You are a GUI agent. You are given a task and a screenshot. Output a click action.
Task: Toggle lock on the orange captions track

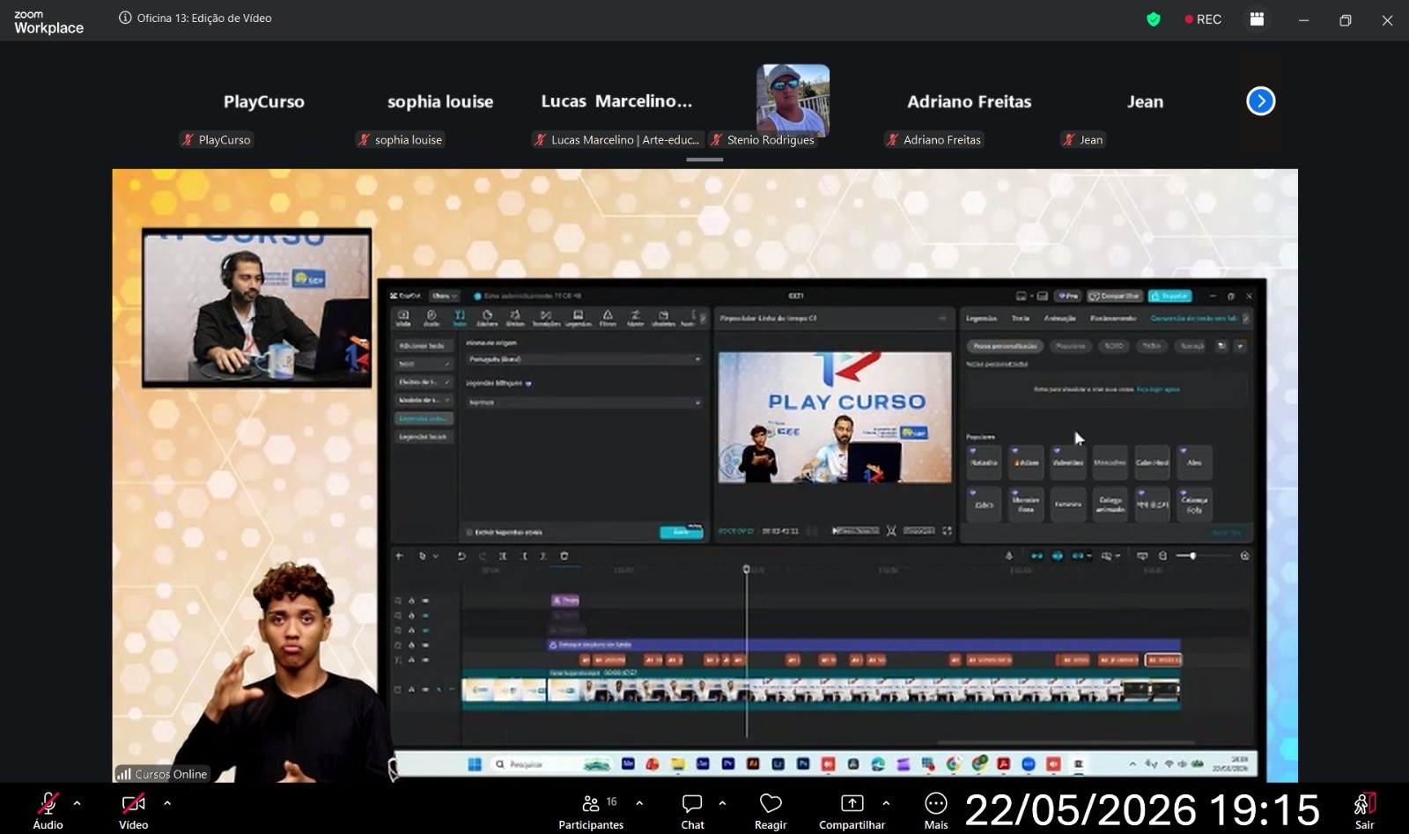411,660
